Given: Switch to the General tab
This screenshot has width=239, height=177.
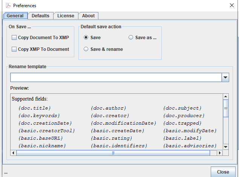Looking at the screenshot, I should (15, 15).
